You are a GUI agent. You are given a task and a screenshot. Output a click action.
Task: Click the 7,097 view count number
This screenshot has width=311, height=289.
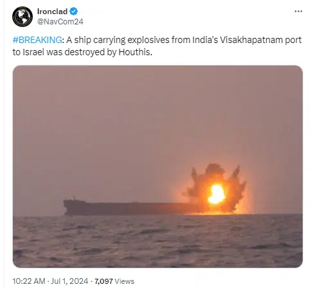coord(103,281)
